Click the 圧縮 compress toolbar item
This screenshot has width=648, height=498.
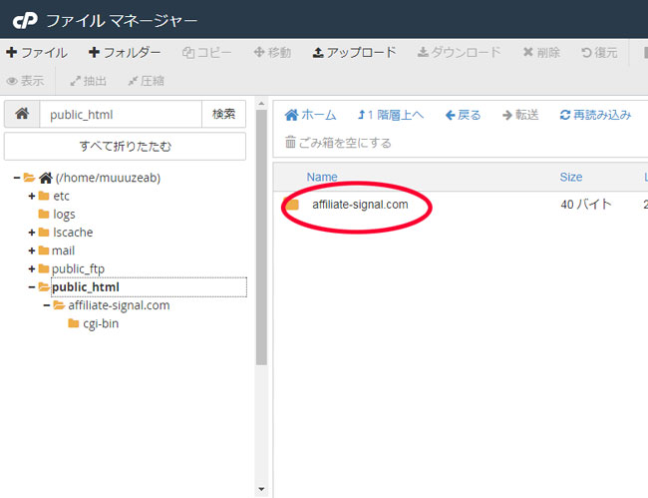pos(146,81)
